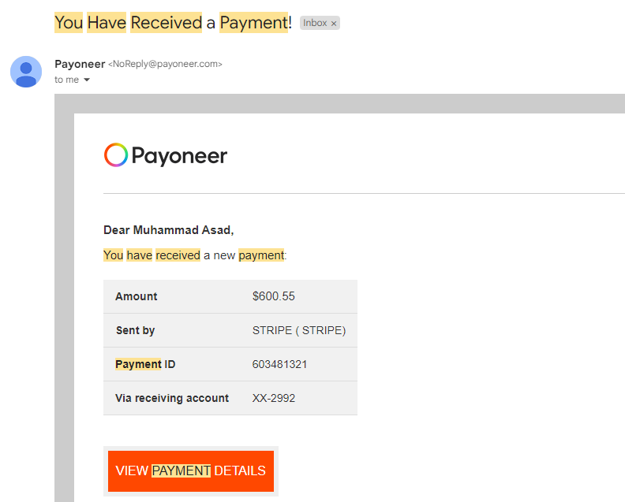This screenshot has height=502, width=625.
Task: Click the colorful Payoneer ring logo icon
Action: click(x=115, y=155)
